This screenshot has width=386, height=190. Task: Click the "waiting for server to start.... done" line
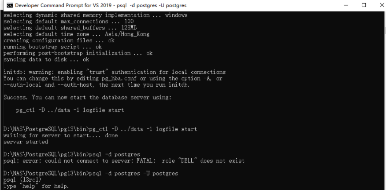click(x=60, y=135)
